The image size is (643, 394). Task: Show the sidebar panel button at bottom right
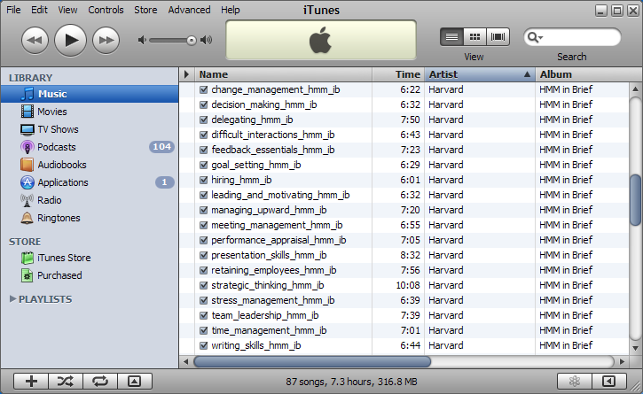pyautogui.click(x=609, y=382)
